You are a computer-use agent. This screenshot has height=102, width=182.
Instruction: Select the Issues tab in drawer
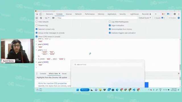tap(64, 74)
